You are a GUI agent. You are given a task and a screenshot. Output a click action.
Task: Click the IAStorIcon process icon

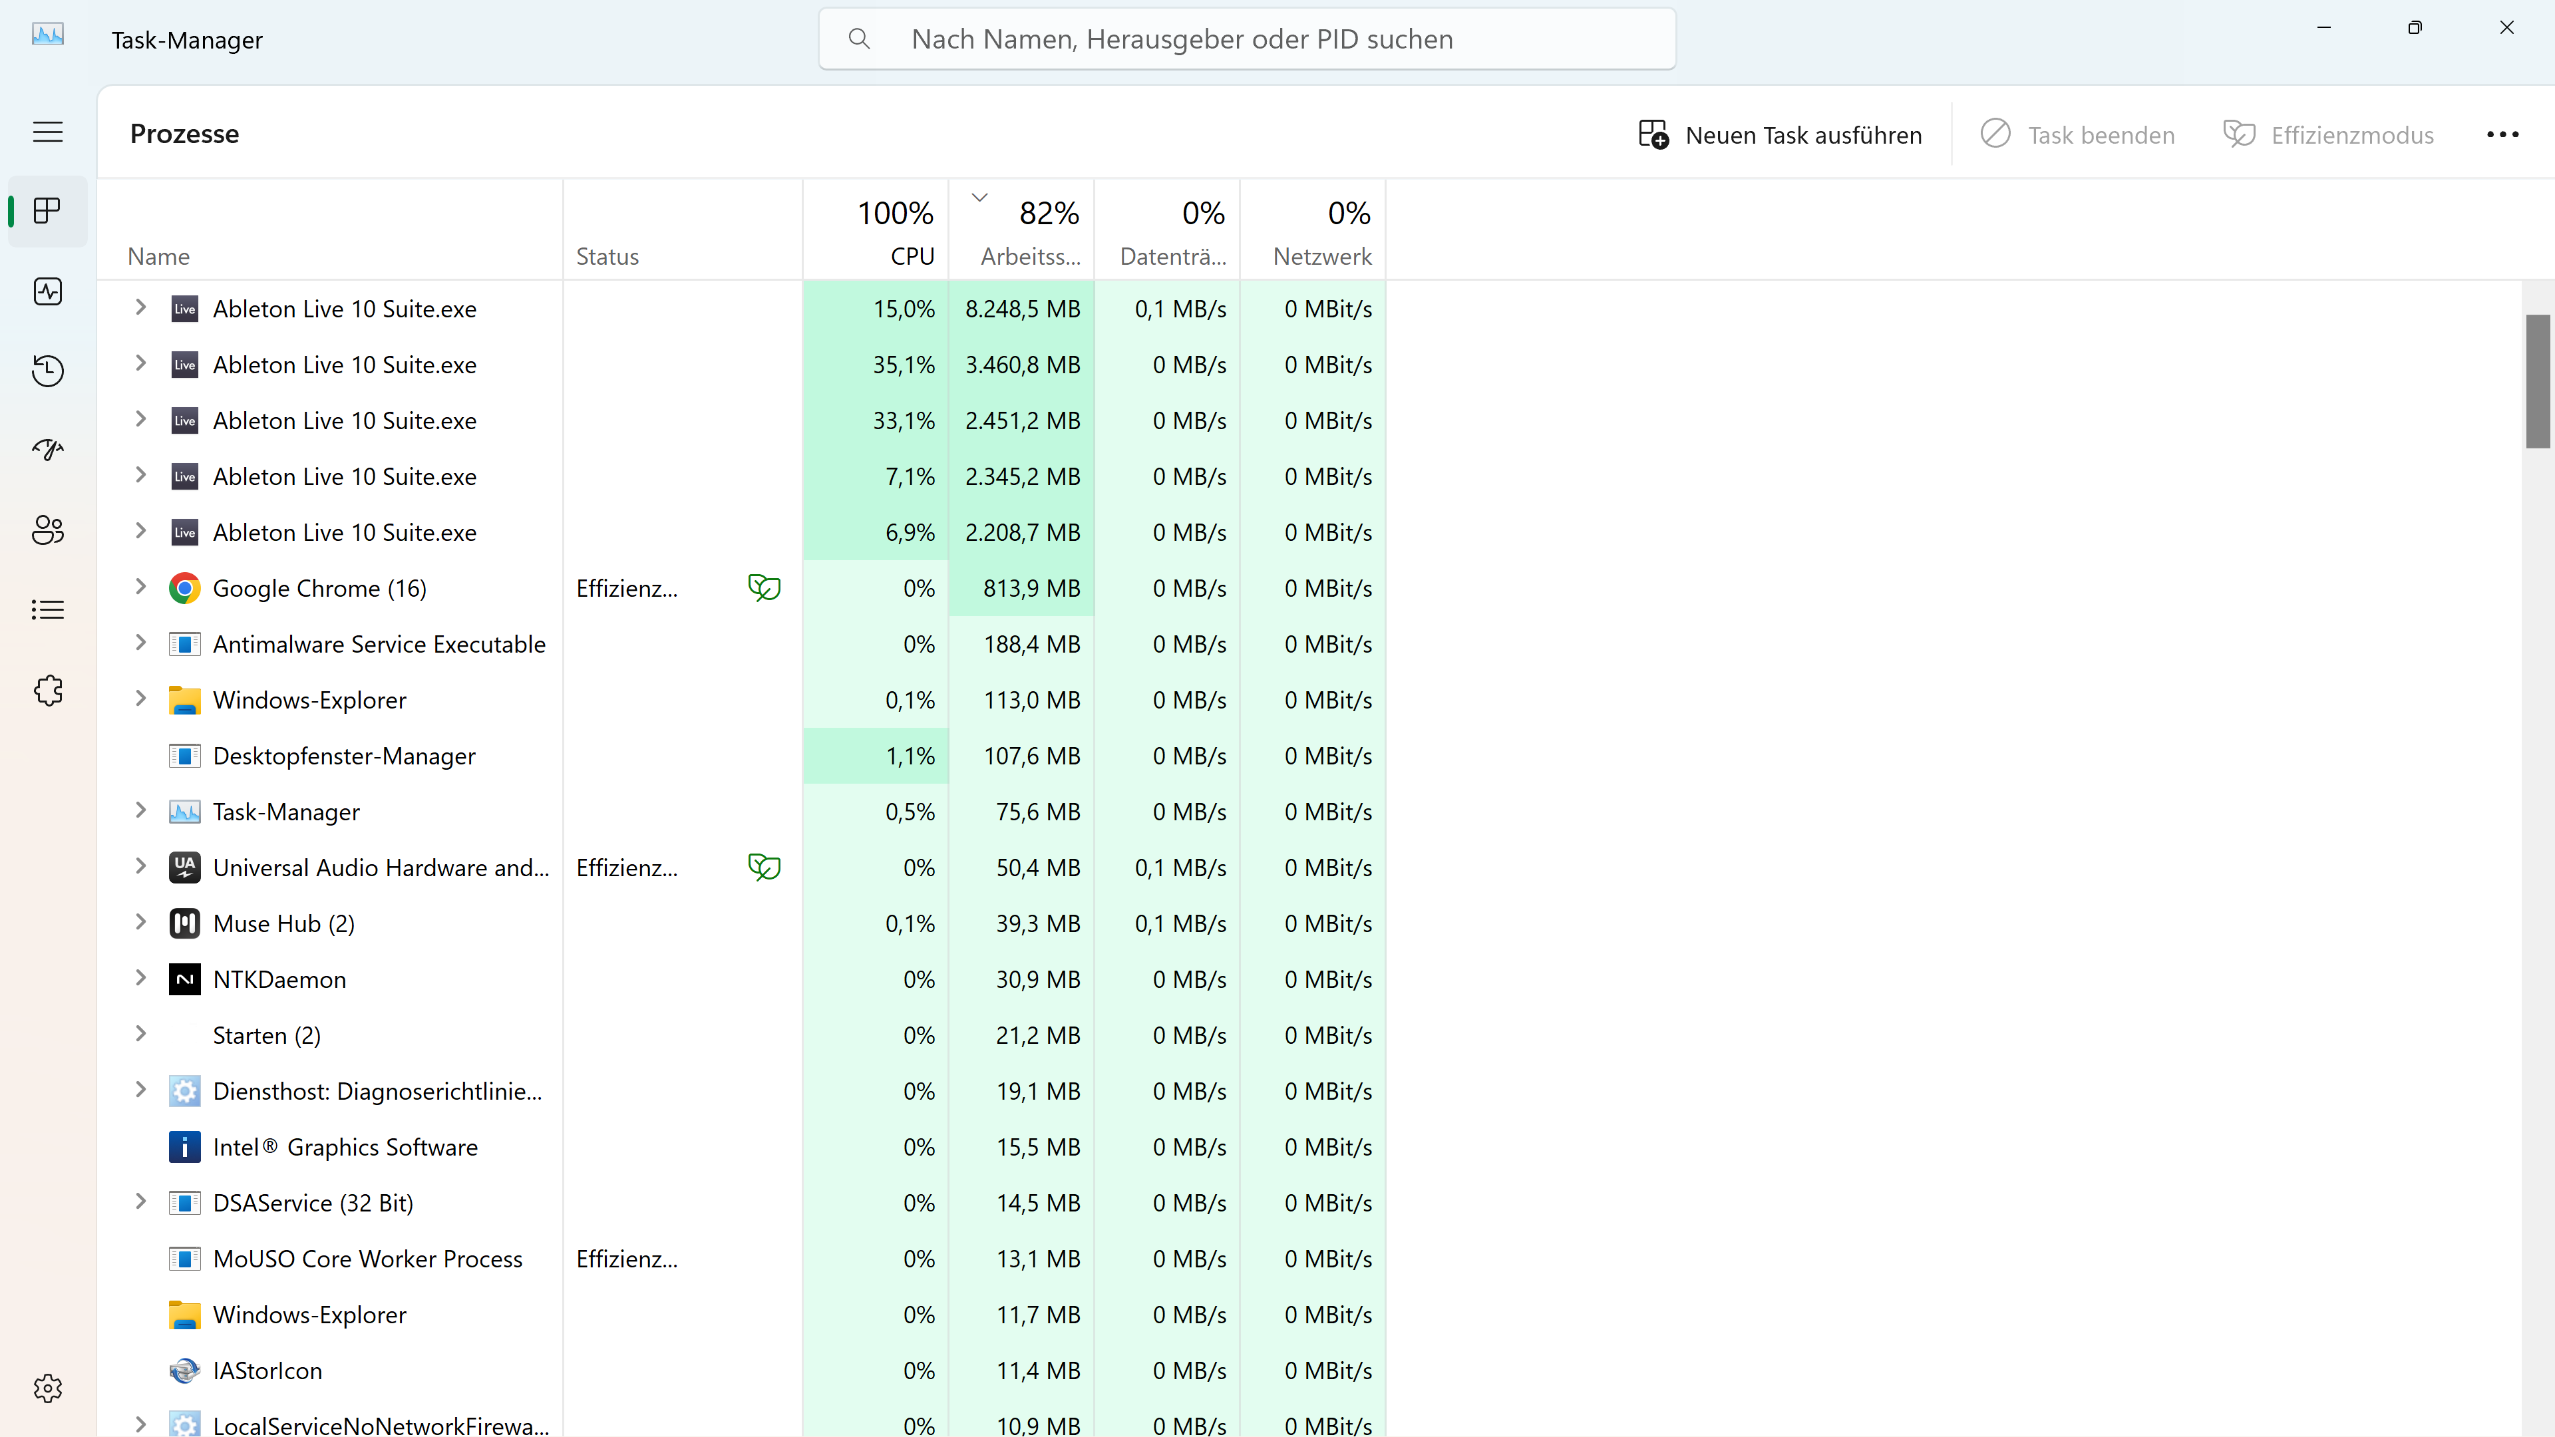point(184,1370)
